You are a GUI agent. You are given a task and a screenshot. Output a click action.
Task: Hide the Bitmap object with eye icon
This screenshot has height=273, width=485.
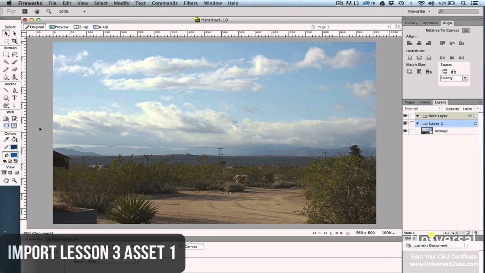click(x=405, y=131)
